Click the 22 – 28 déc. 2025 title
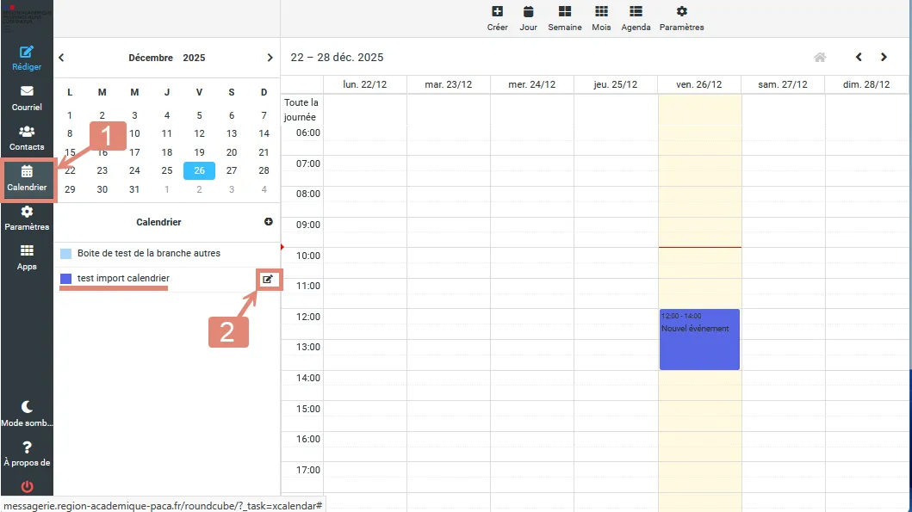The image size is (912, 512). (x=337, y=57)
